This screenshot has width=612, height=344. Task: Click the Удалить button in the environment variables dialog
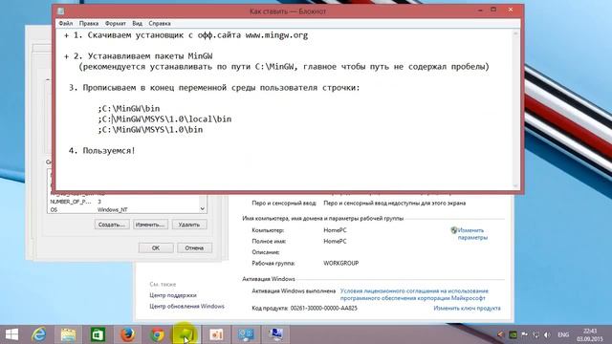coord(189,225)
